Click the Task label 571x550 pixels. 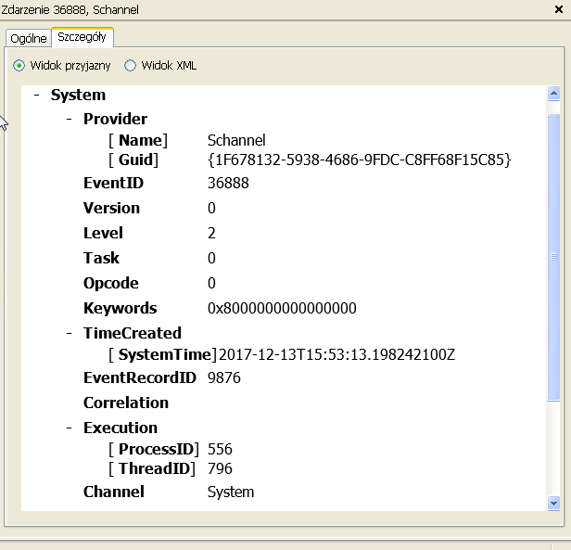point(101,258)
